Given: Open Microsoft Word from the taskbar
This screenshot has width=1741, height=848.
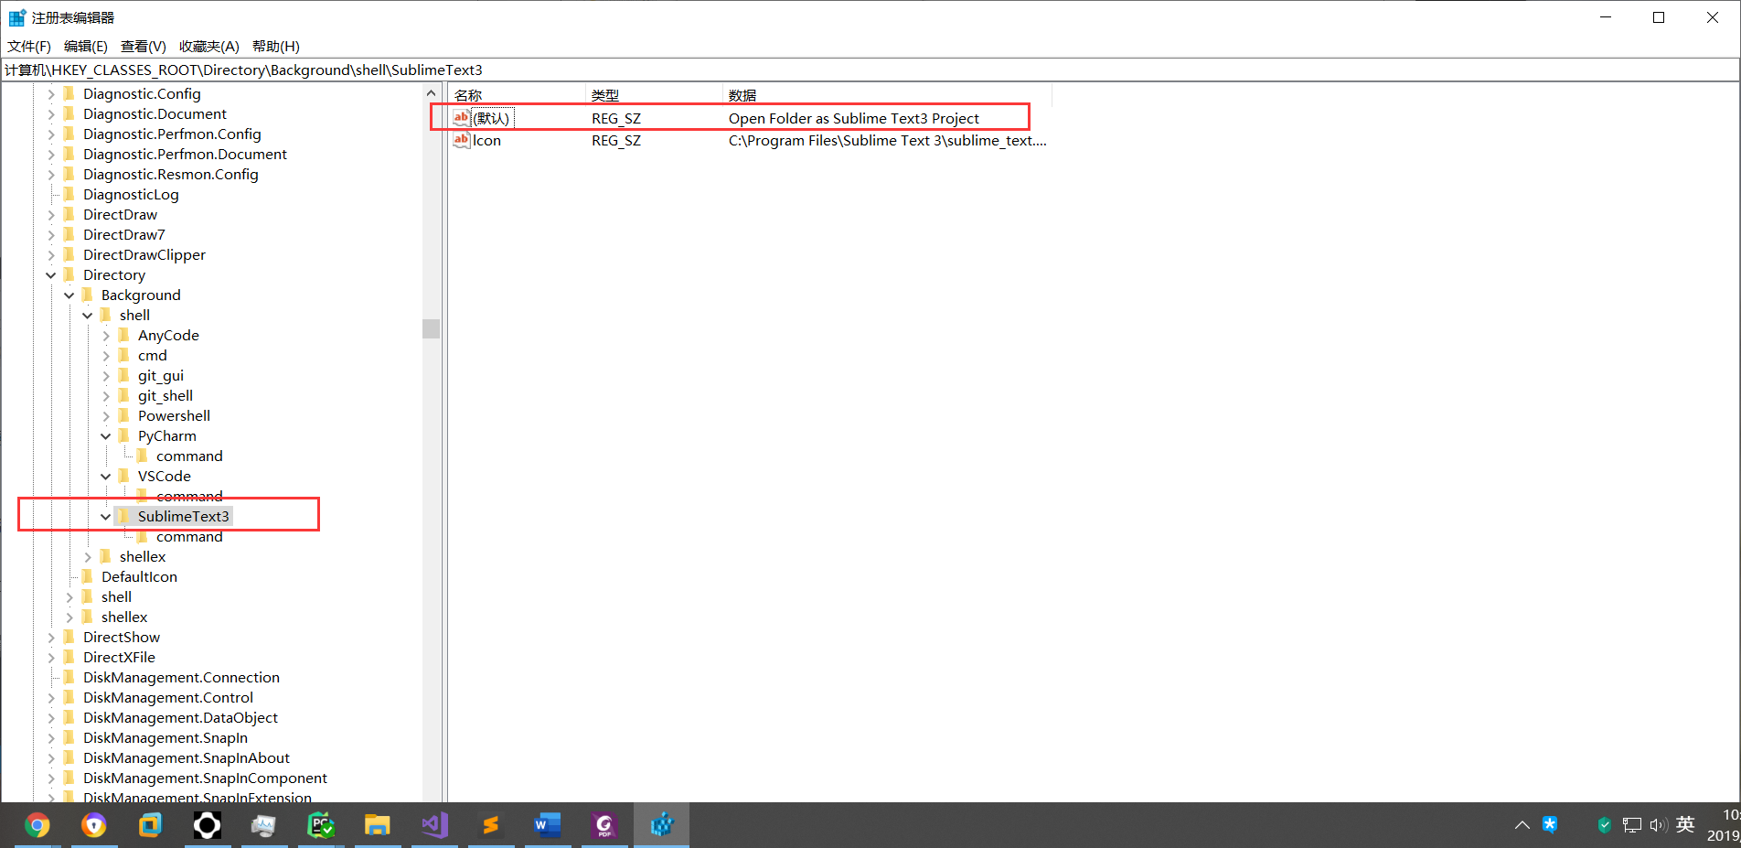Looking at the screenshot, I should coord(547,826).
